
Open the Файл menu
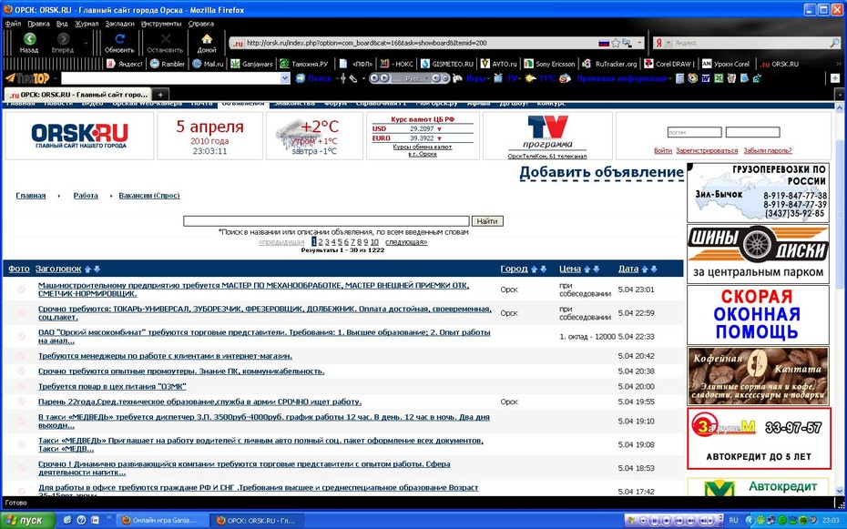point(13,24)
